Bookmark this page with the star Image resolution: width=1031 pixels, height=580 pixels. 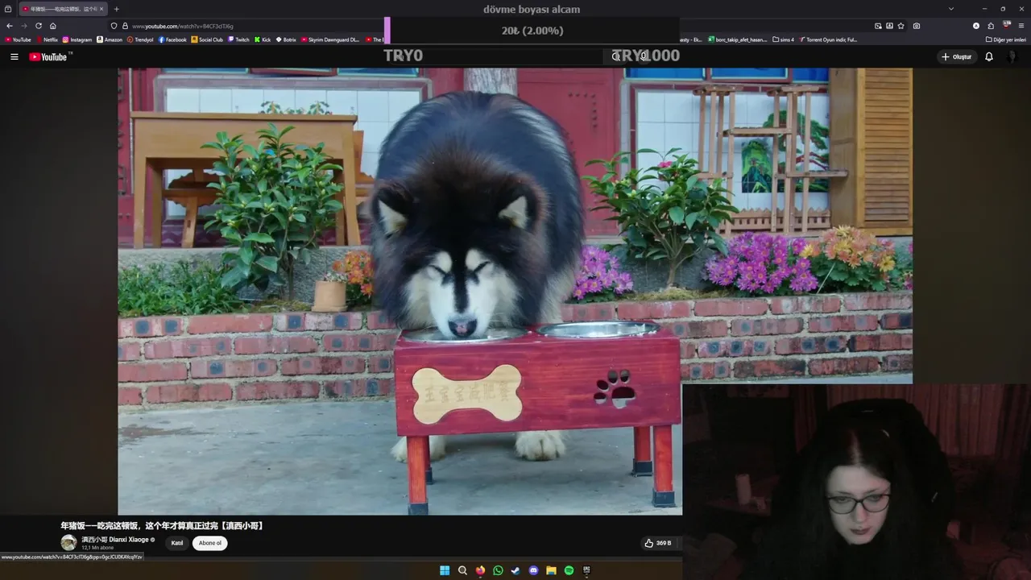tap(901, 26)
